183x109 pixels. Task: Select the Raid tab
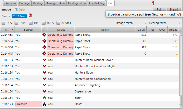tap(110, 3)
